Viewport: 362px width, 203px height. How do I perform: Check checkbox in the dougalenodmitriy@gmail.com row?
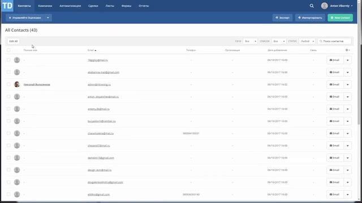(x=8, y=182)
